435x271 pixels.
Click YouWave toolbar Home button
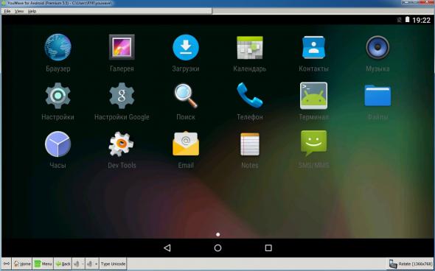(22, 264)
